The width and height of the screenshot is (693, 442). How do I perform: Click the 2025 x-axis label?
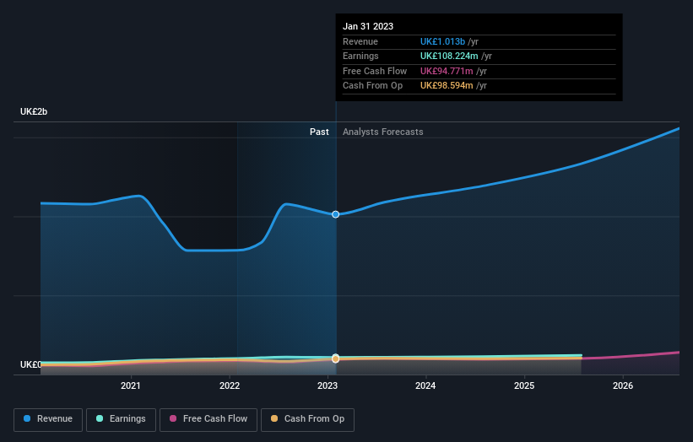[524, 385]
